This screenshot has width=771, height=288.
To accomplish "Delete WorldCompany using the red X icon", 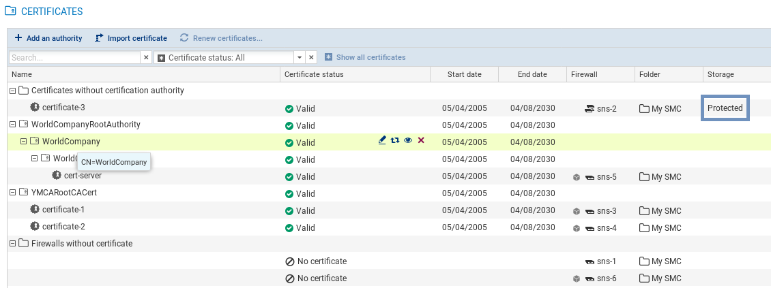I will (421, 140).
